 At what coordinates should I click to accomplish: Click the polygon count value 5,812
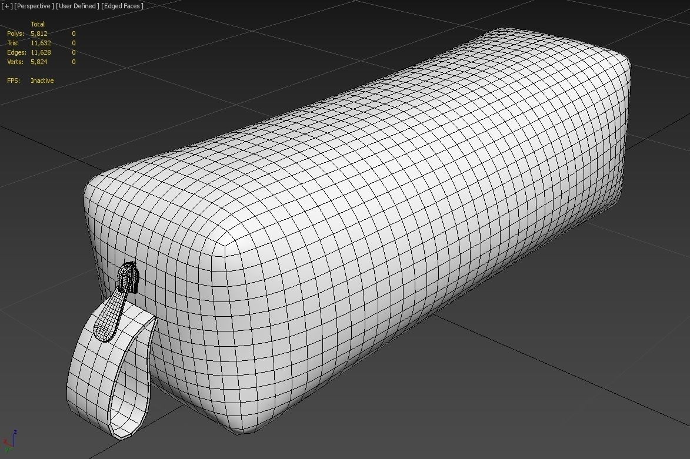point(39,33)
